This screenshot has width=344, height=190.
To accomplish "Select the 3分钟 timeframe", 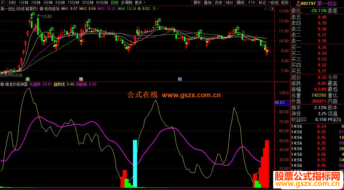I will (x=48, y=2).
